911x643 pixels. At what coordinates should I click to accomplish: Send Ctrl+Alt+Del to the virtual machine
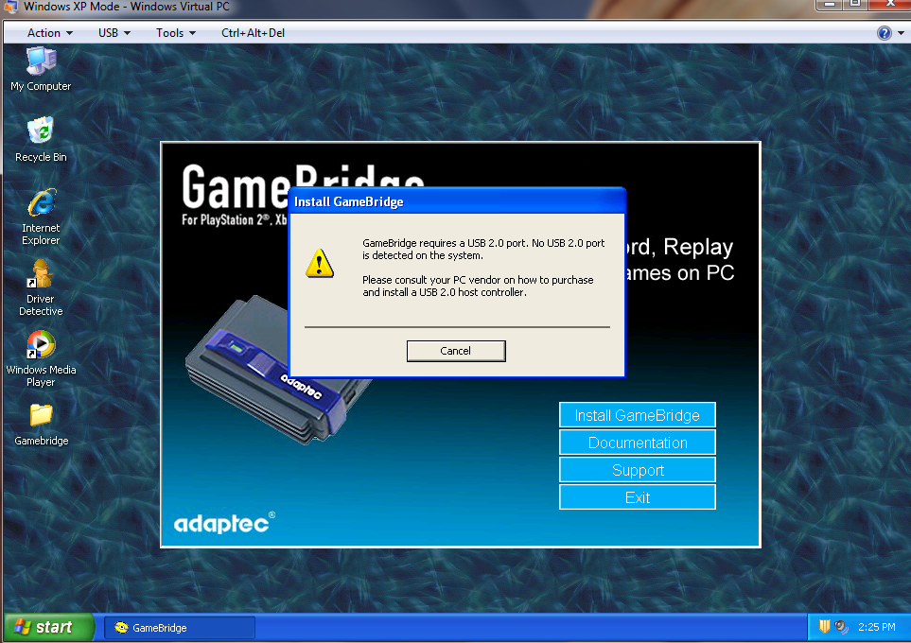(253, 33)
